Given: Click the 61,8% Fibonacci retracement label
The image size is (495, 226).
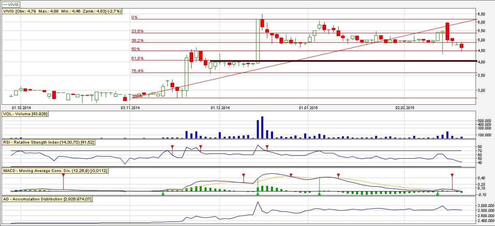Looking at the screenshot, I should tap(137, 58).
